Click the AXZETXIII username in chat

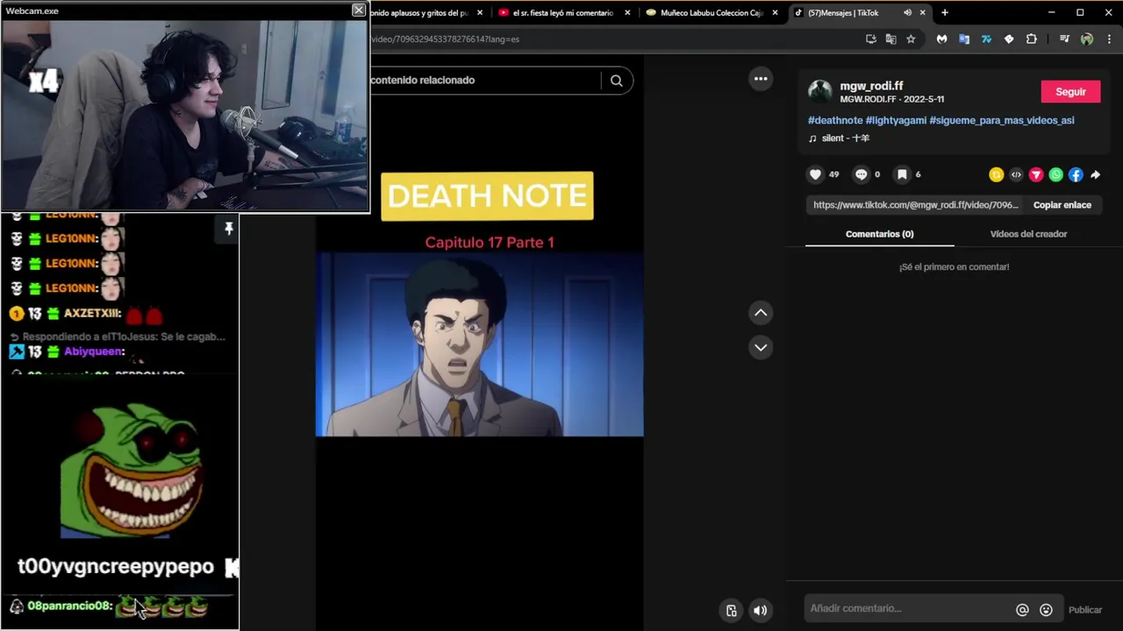(92, 314)
